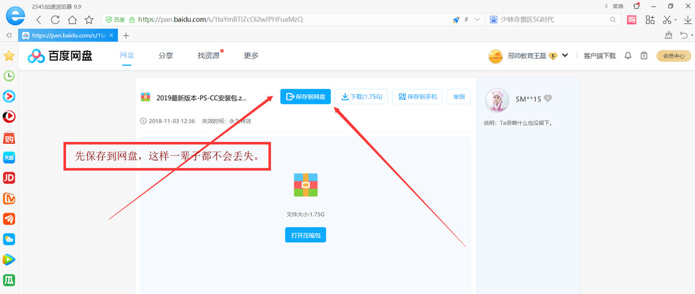
Task: Open the clock history sidebar icon
Action: point(9,76)
